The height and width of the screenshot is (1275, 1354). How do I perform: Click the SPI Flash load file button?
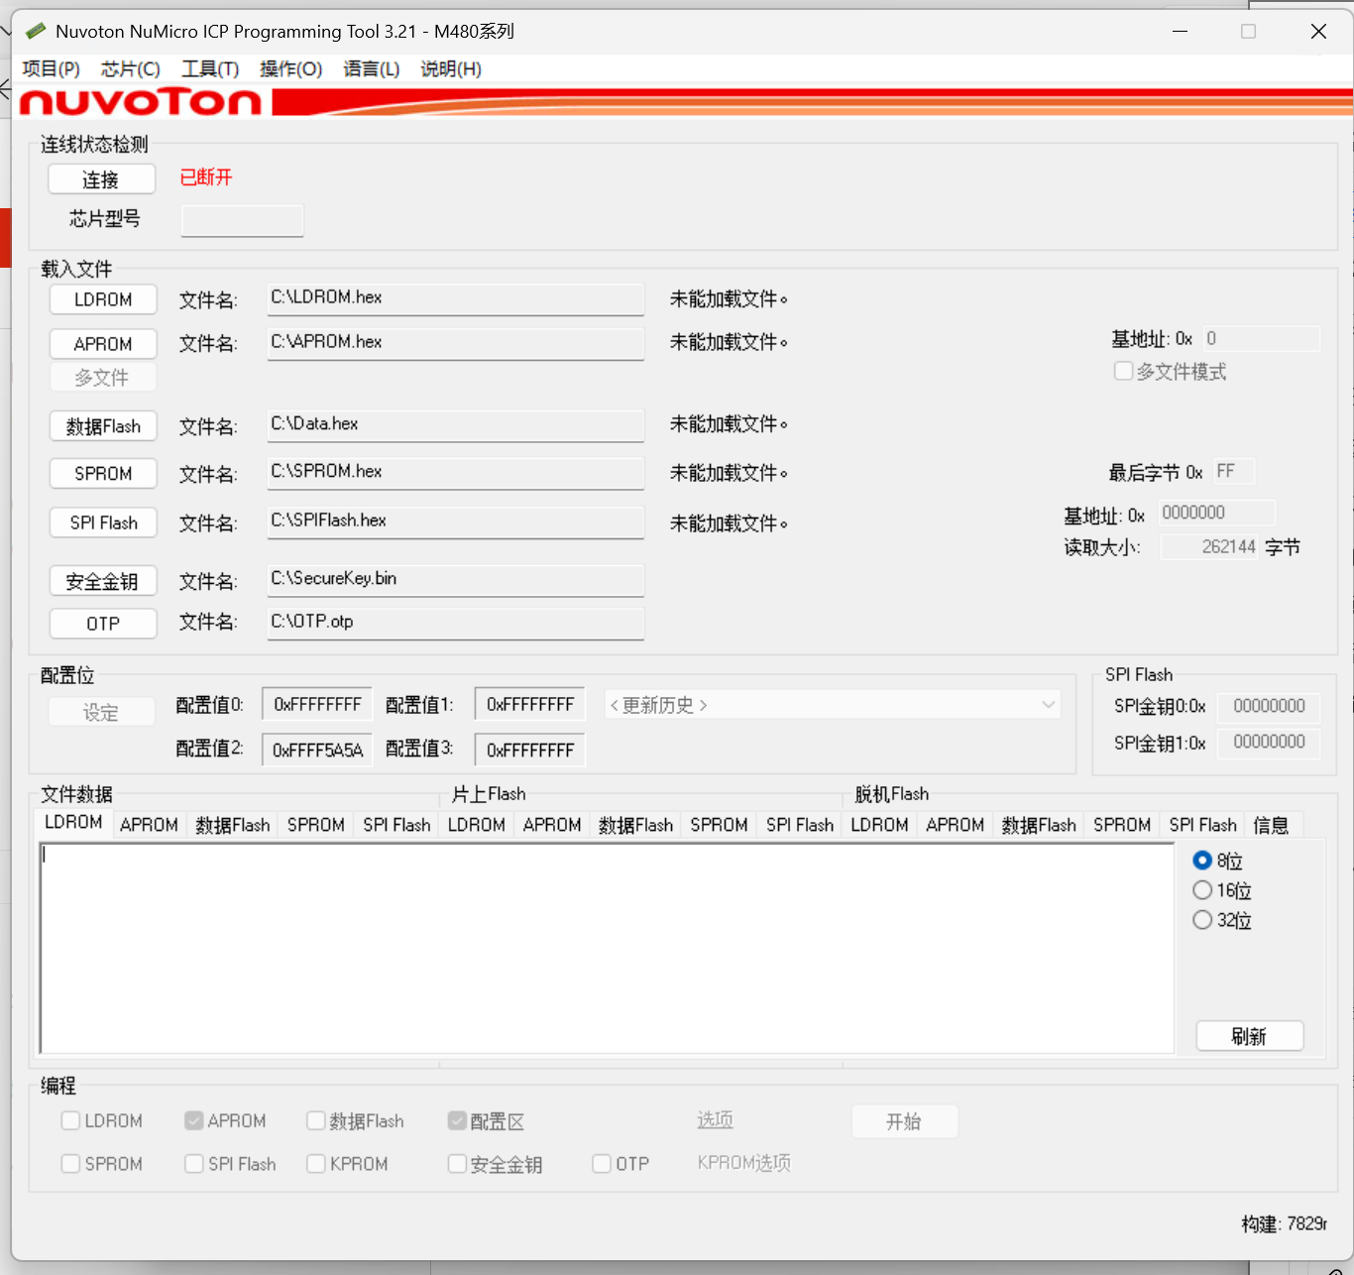(x=103, y=522)
